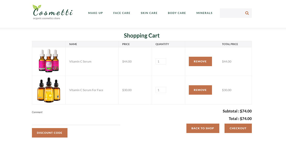This screenshot has height=142, width=286.
Task: Open the Make-Up menu
Action: pos(95,13)
